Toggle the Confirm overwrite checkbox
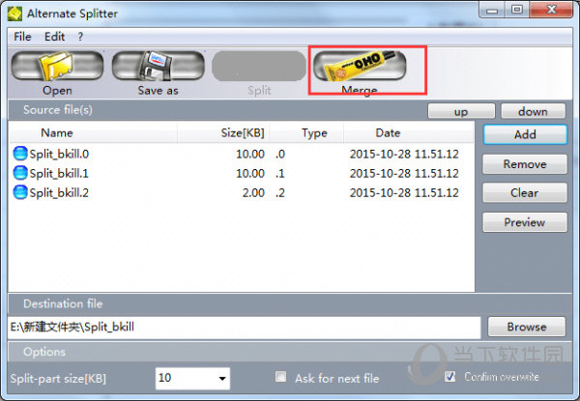 pos(449,377)
